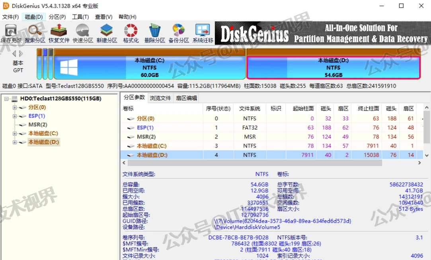The image size is (431, 260).
Task: Click the Delete Partition (删除分区) icon
Action: coord(154,33)
